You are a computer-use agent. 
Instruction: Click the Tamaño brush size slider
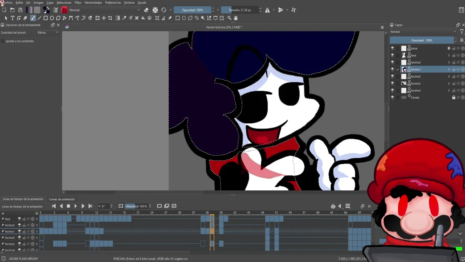click(240, 10)
